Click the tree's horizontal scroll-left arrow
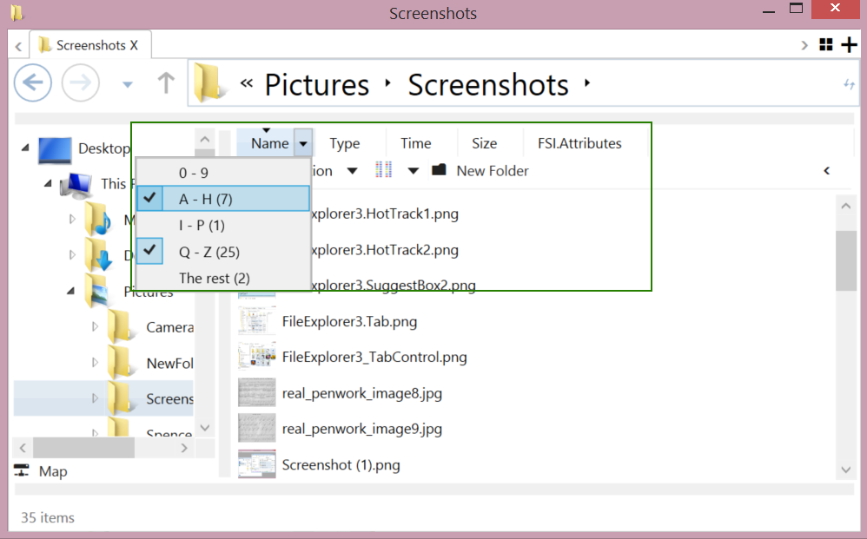867x539 pixels. 23,448
